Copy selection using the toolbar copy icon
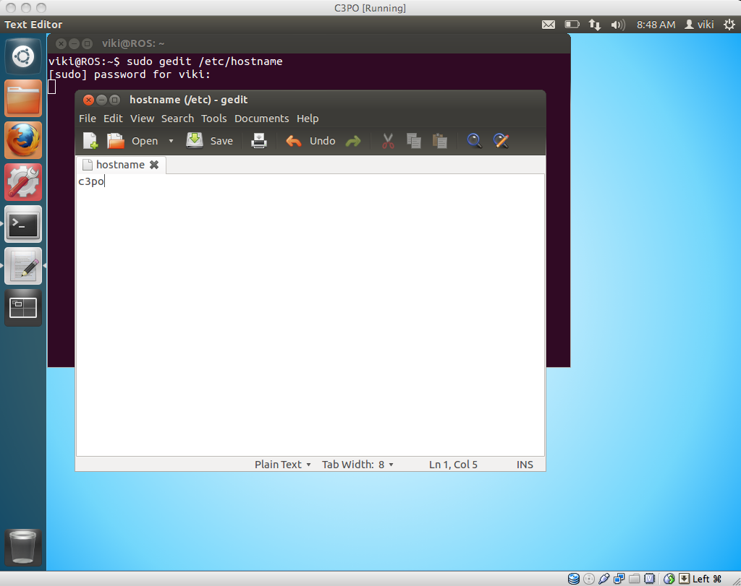The width and height of the screenshot is (741, 586). (413, 141)
